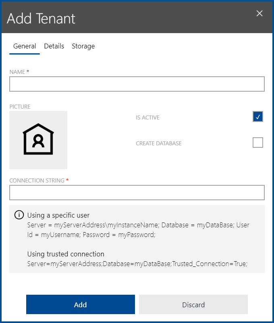Click into the Connection String field

click(137, 193)
